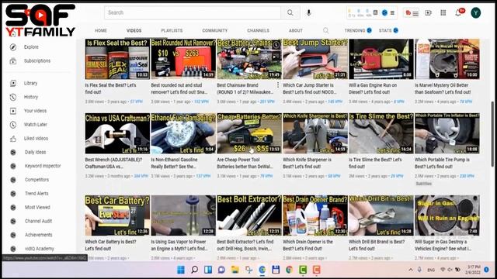Click the create video camera icon
This screenshot has height=279, width=497.
tap(428, 12)
